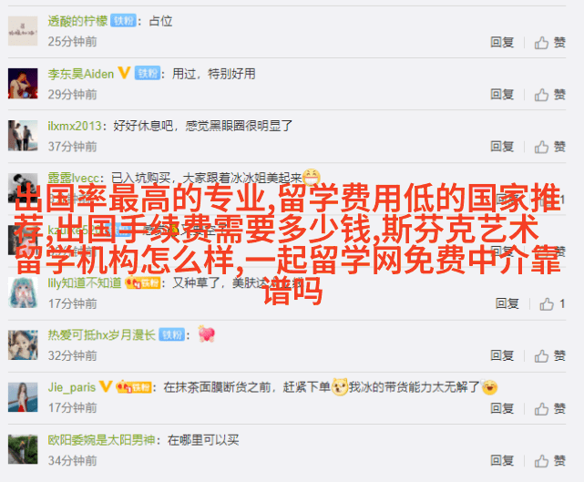This screenshot has height=482, width=584.
Task: Click the 铁粉 badge next to 透酸的柠檬
Action: click(x=124, y=21)
